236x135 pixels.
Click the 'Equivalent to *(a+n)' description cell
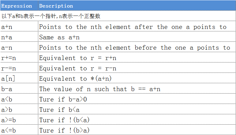(75, 79)
